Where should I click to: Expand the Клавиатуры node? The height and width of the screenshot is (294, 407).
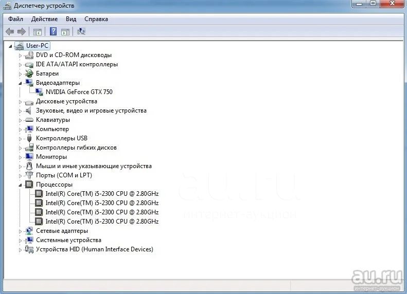point(20,120)
